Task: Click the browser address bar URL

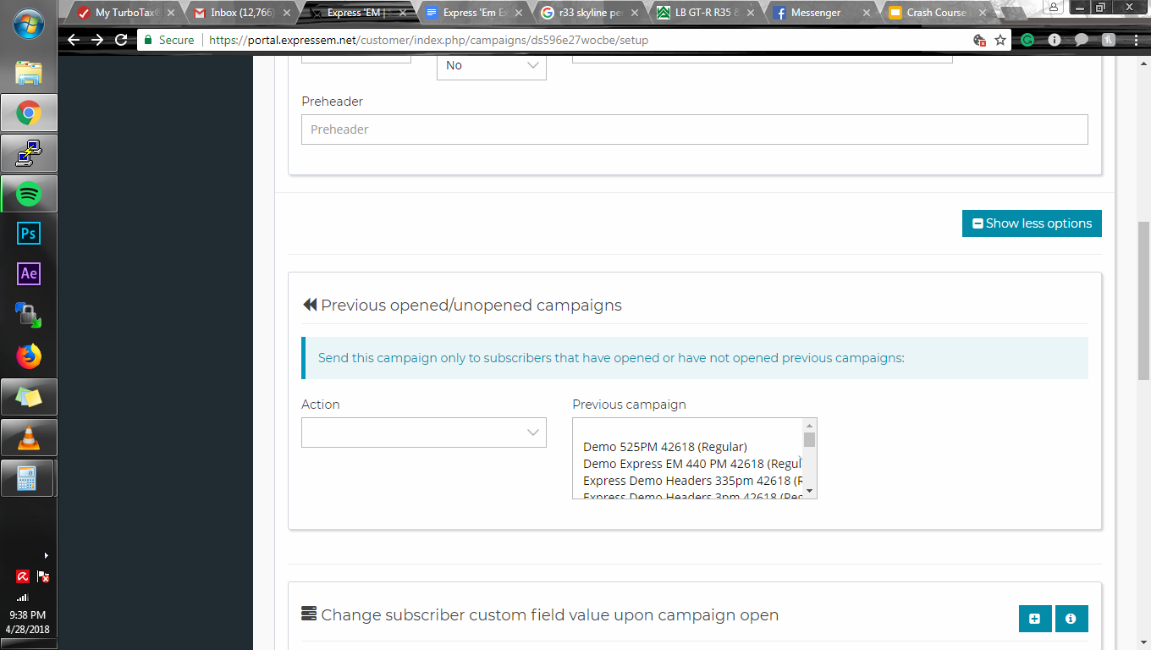Action: point(428,40)
